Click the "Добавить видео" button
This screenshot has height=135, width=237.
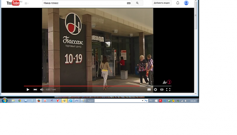pyautogui.click(x=162, y=3)
